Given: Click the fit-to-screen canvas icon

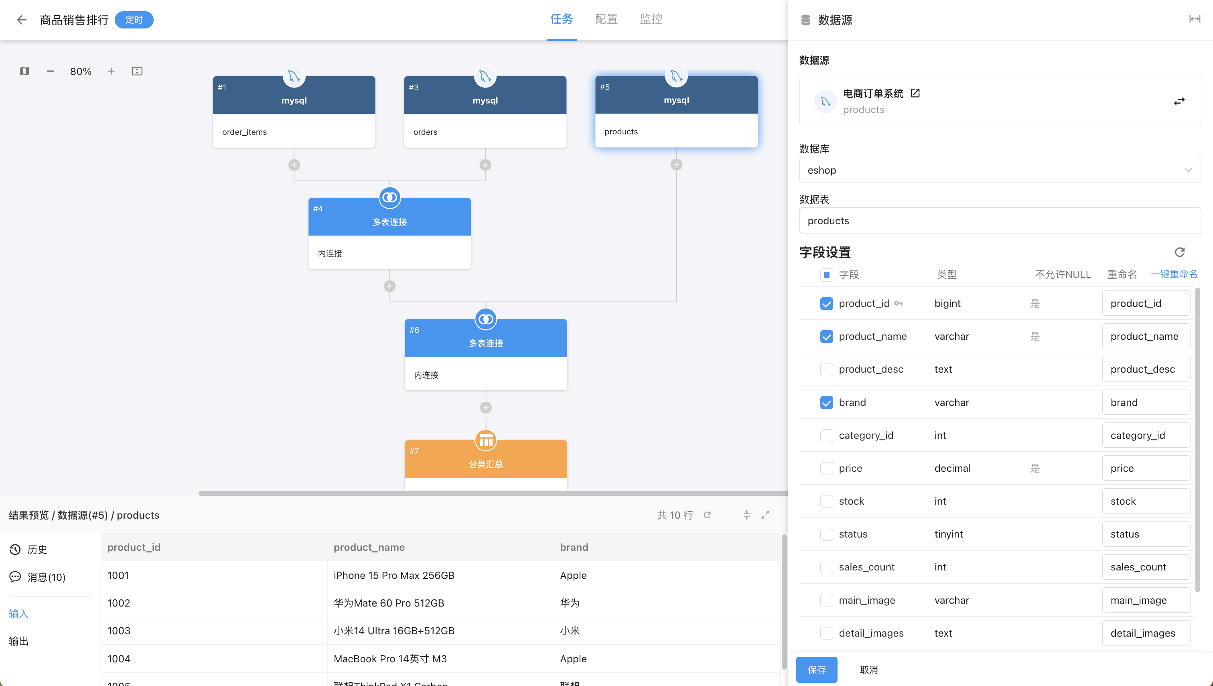Looking at the screenshot, I should click(x=137, y=71).
